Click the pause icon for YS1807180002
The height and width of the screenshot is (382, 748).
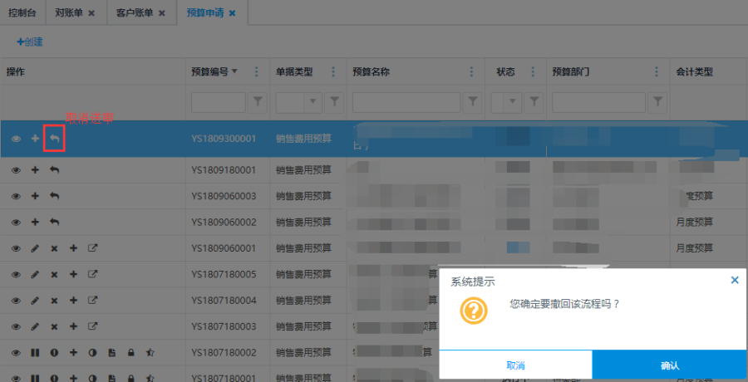point(35,353)
